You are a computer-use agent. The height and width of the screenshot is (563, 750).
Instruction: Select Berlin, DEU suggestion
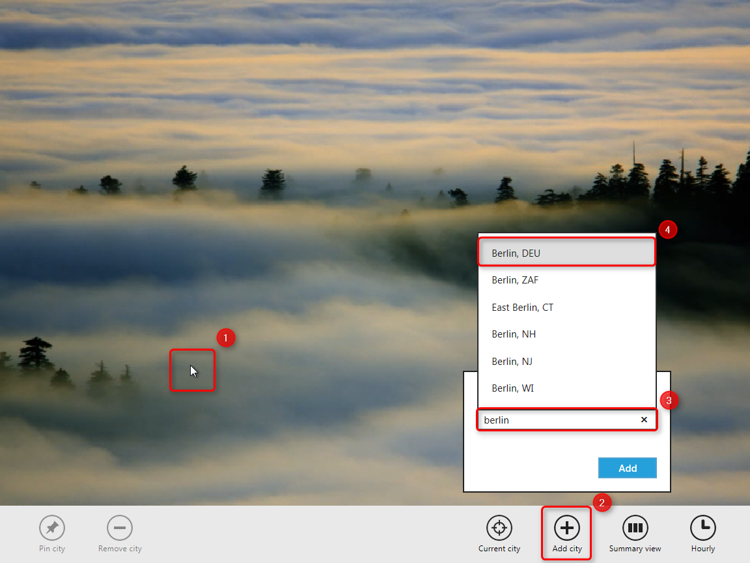coord(567,253)
